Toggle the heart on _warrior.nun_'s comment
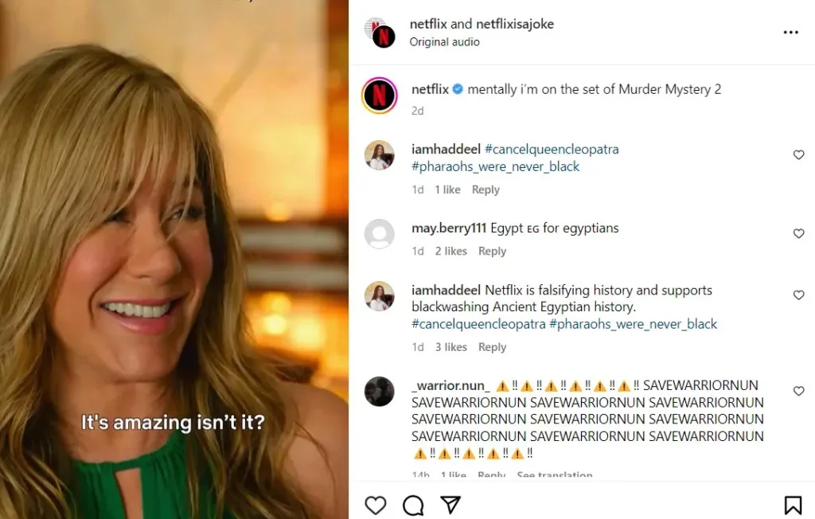The width and height of the screenshot is (815, 519). (798, 391)
